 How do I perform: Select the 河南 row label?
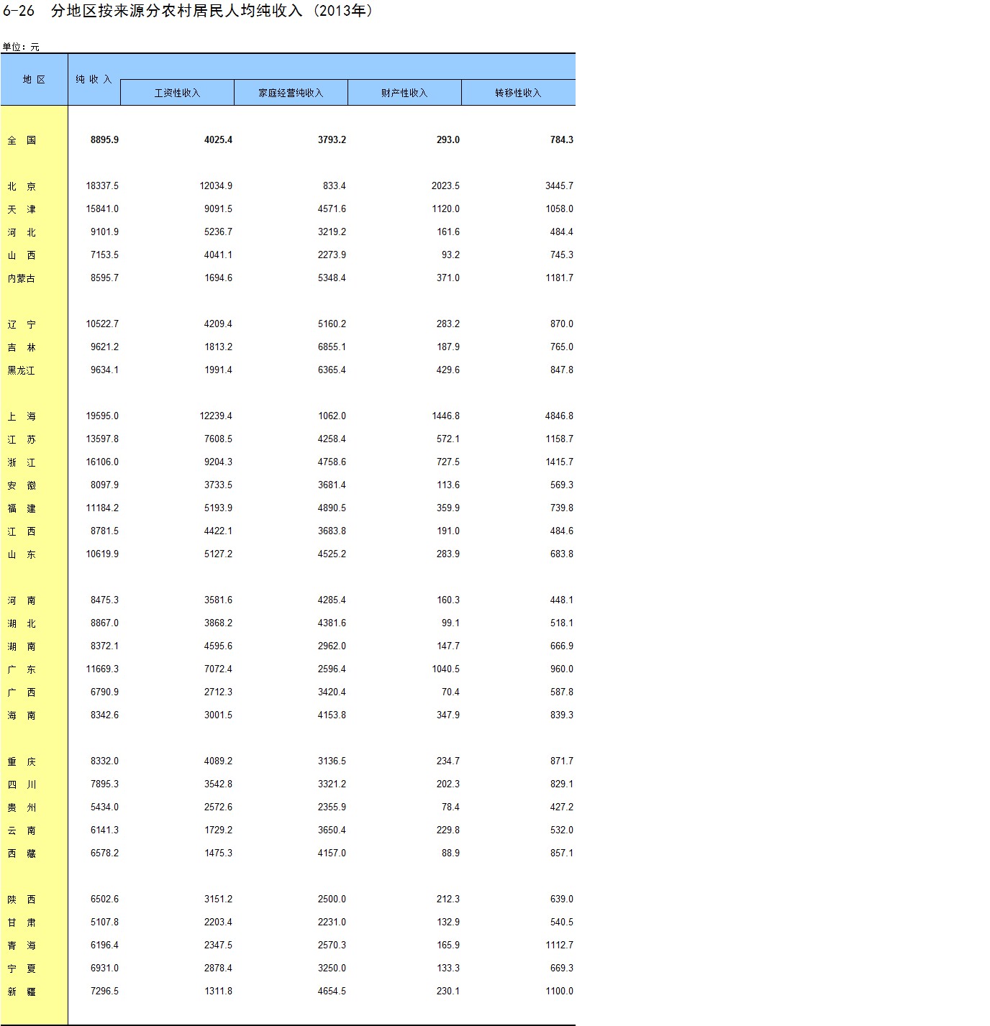tap(22, 600)
